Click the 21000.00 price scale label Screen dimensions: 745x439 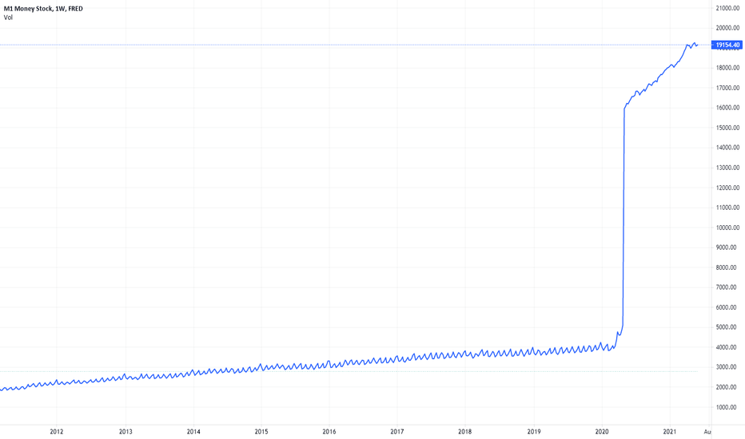[x=727, y=8]
